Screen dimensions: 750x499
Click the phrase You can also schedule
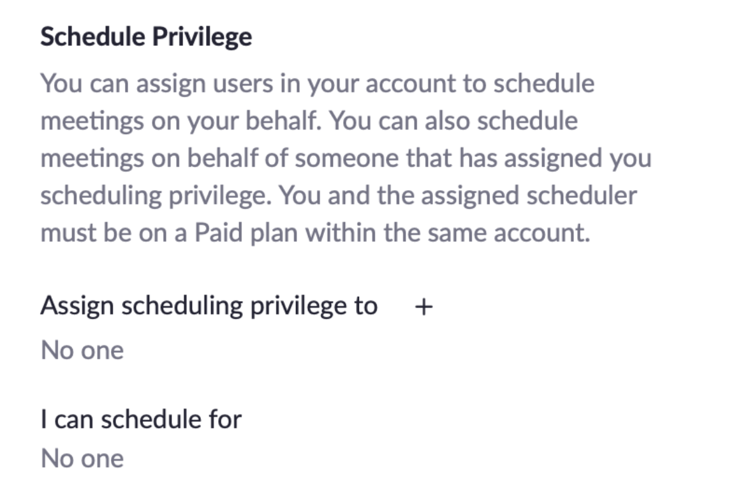pyautogui.click(x=453, y=121)
